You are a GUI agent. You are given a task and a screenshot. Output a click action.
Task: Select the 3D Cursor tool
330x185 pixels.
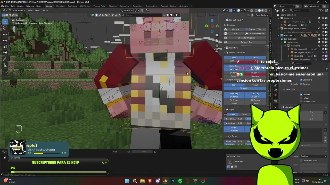[x=5, y=28]
